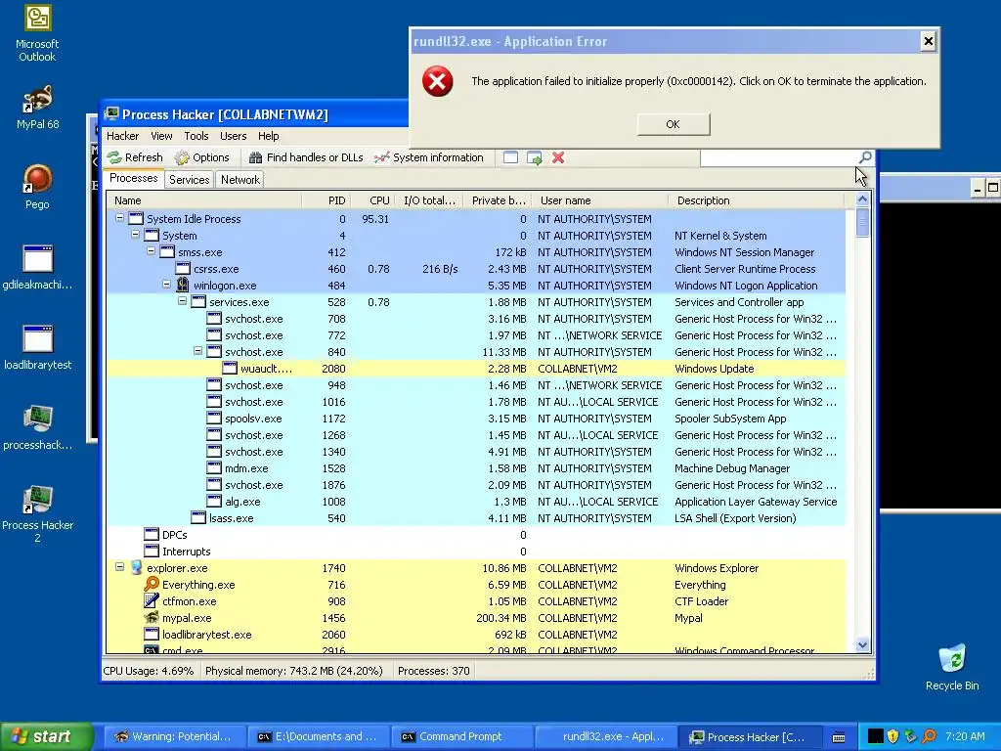Viewport: 1001px width, 751px height.
Task: Open the Help menu
Action: pyautogui.click(x=268, y=136)
